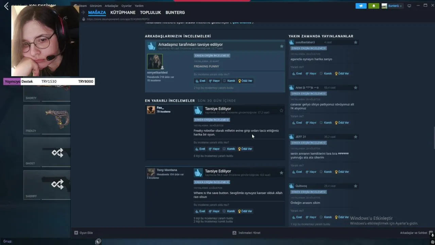Click Hayır under Faa_'s review

click(x=214, y=149)
